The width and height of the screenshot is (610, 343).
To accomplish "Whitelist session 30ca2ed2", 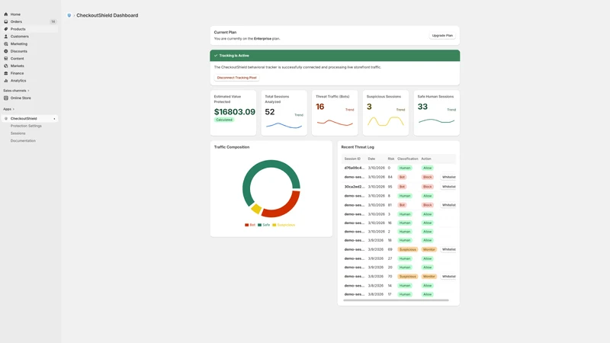I will 448,187.
